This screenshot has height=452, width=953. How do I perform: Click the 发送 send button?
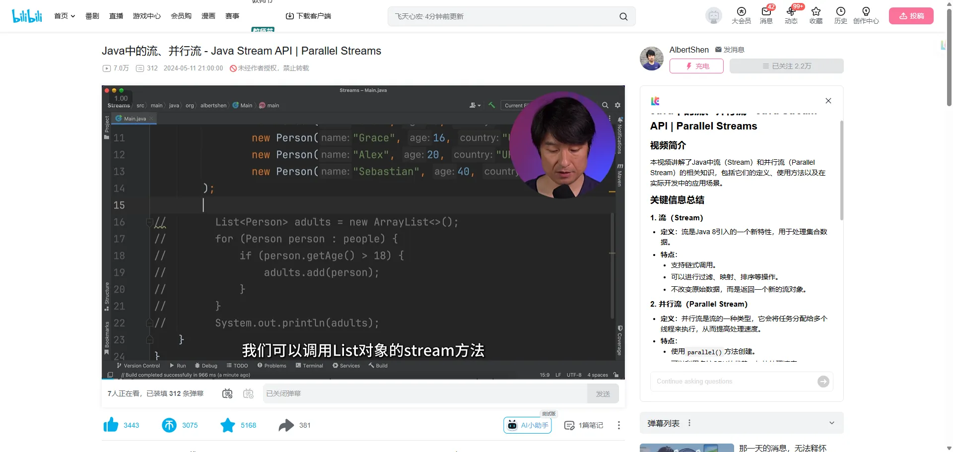tap(603, 393)
